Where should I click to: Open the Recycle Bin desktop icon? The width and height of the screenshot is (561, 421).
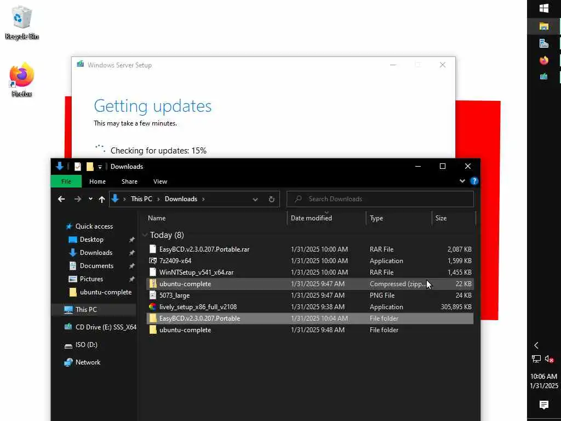tap(21, 22)
